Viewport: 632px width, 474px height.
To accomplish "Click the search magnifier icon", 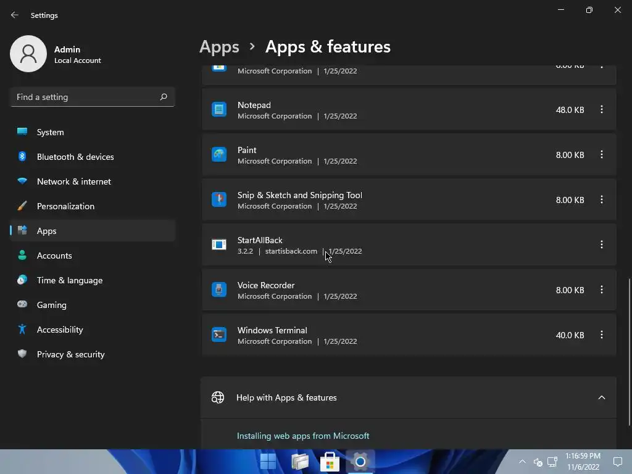I will pyautogui.click(x=163, y=97).
